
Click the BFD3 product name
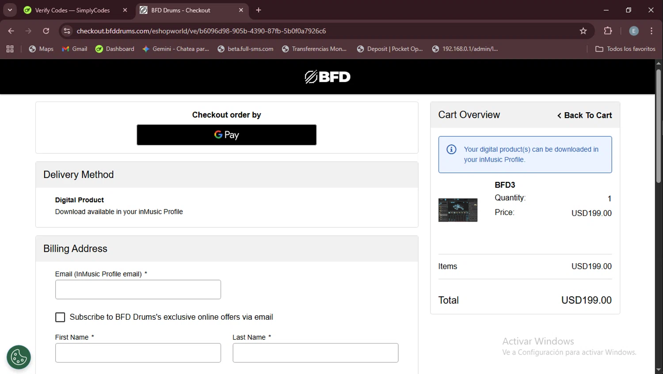point(505,185)
